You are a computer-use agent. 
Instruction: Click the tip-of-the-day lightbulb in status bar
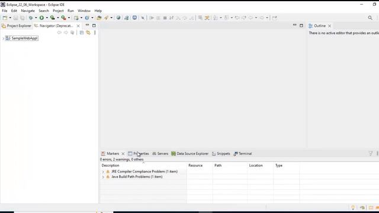pyautogui.click(x=353, y=208)
